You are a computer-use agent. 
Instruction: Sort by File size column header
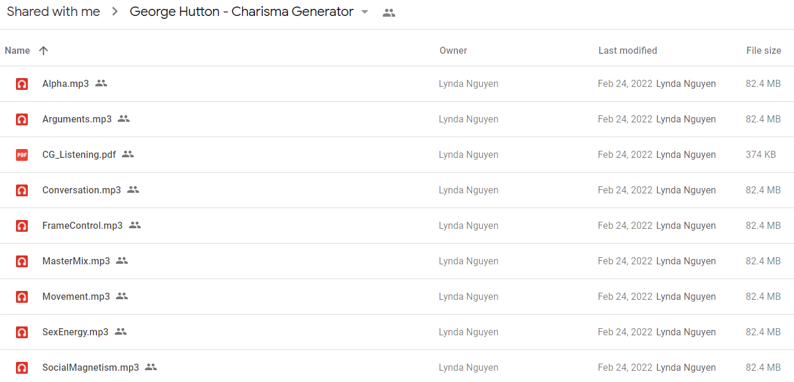pos(764,51)
